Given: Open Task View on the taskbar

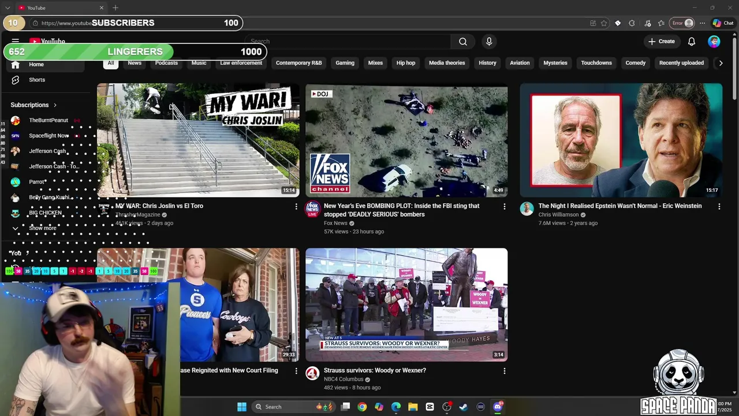Looking at the screenshot, I should coord(345,407).
